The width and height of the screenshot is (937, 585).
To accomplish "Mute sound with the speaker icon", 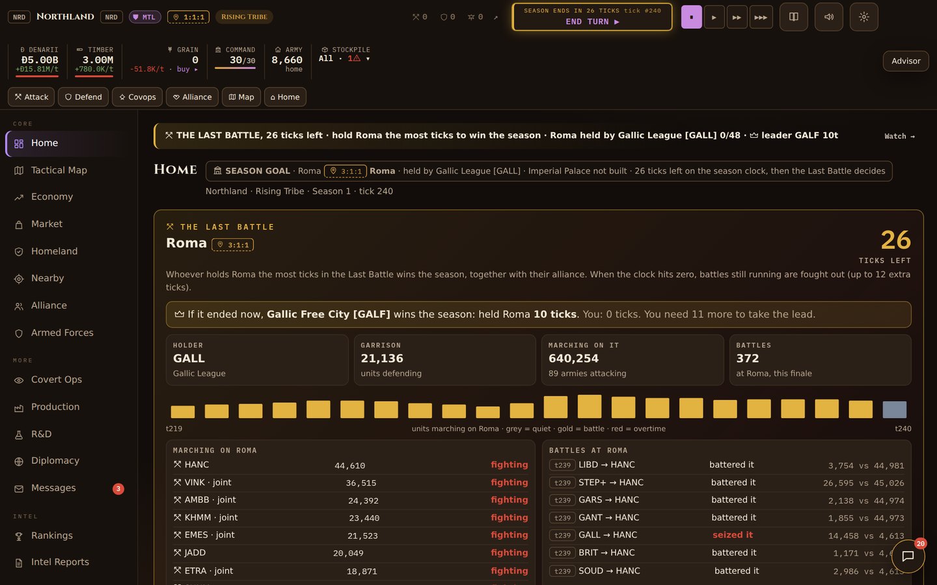I will (829, 17).
